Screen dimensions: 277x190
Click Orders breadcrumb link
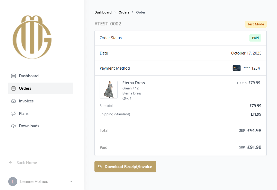(x=124, y=12)
